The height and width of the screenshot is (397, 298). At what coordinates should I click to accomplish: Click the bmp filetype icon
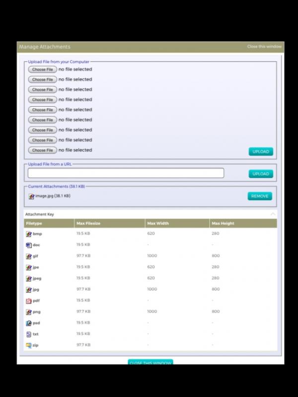[x=29, y=234]
